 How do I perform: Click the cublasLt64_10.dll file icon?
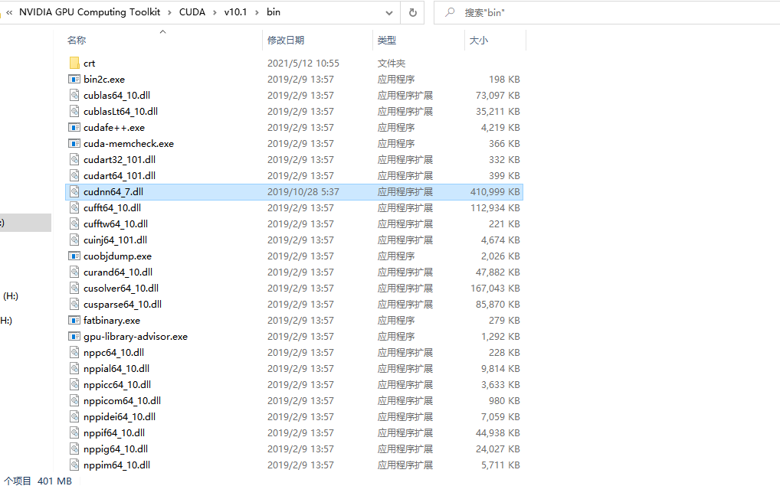74,111
